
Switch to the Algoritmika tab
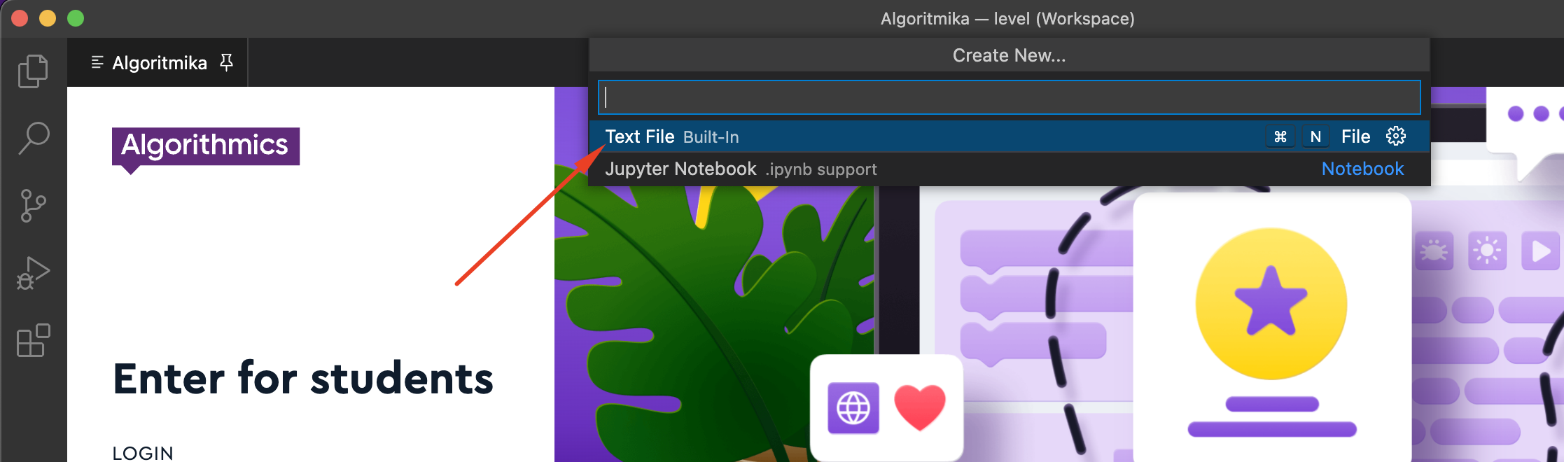pyautogui.click(x=160, y=63)
